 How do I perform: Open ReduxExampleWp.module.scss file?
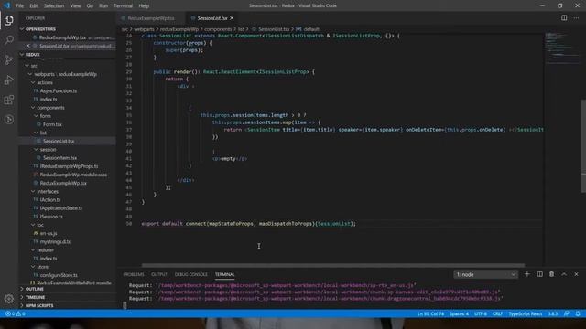pyautogui.click(x=73, y=175)
